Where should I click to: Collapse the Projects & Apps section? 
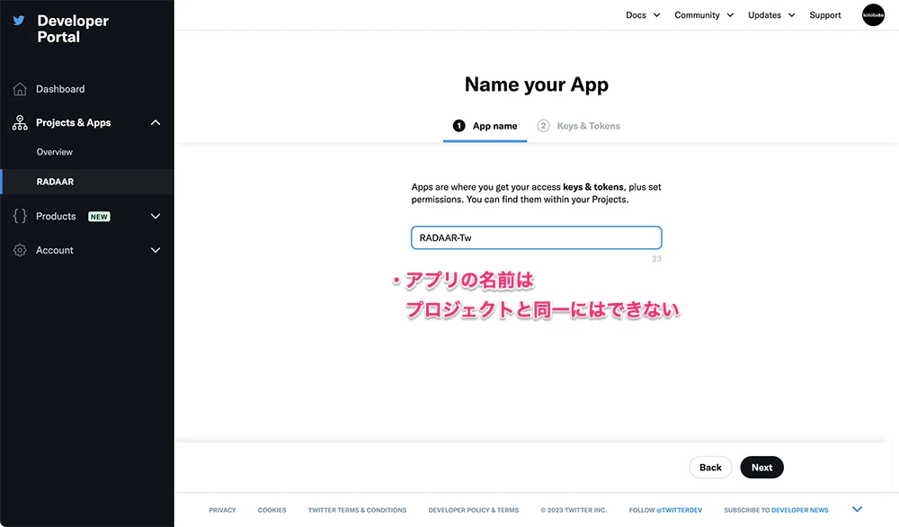click(x=156, y=123)
